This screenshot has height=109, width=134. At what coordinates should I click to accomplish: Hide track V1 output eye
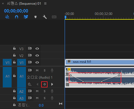[x=37, y=63]
